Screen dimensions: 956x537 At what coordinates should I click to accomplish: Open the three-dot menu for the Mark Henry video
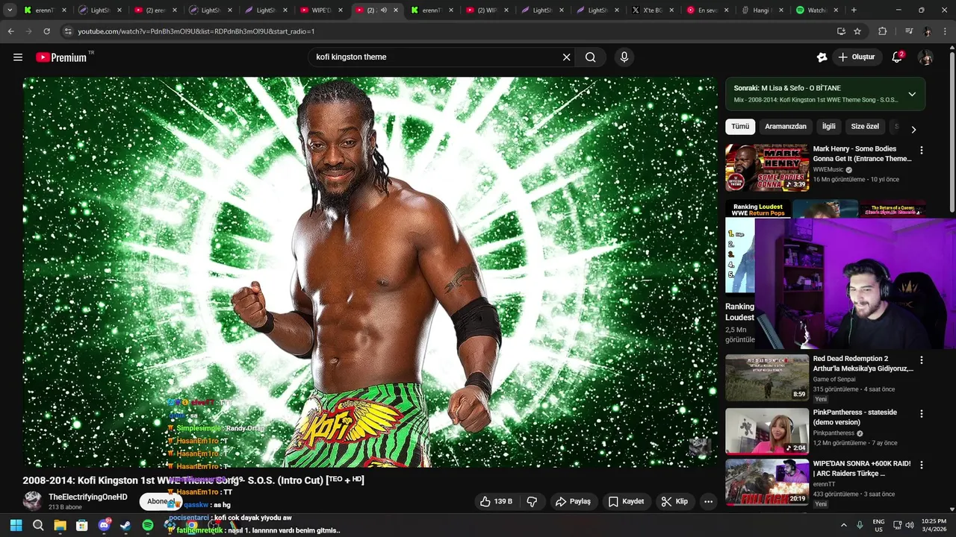click(921, 150)
